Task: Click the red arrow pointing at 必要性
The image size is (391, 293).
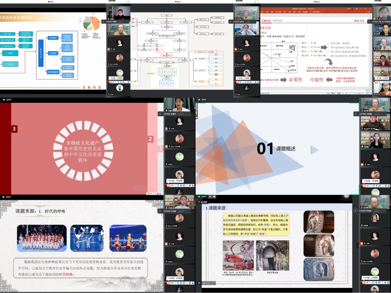Action: click(x=283, y=80)
